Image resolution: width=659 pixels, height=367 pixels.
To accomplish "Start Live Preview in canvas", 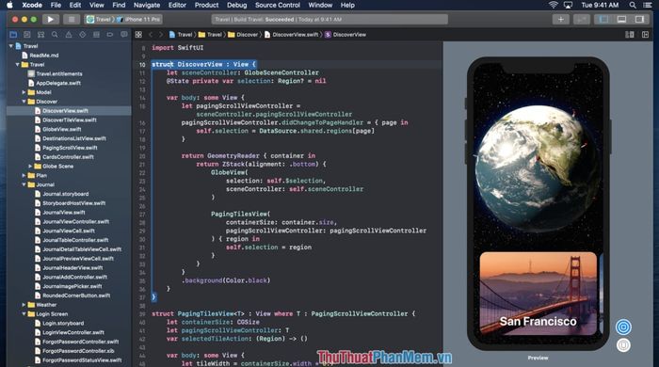I will pyautogui.click(x=623, y=327).
